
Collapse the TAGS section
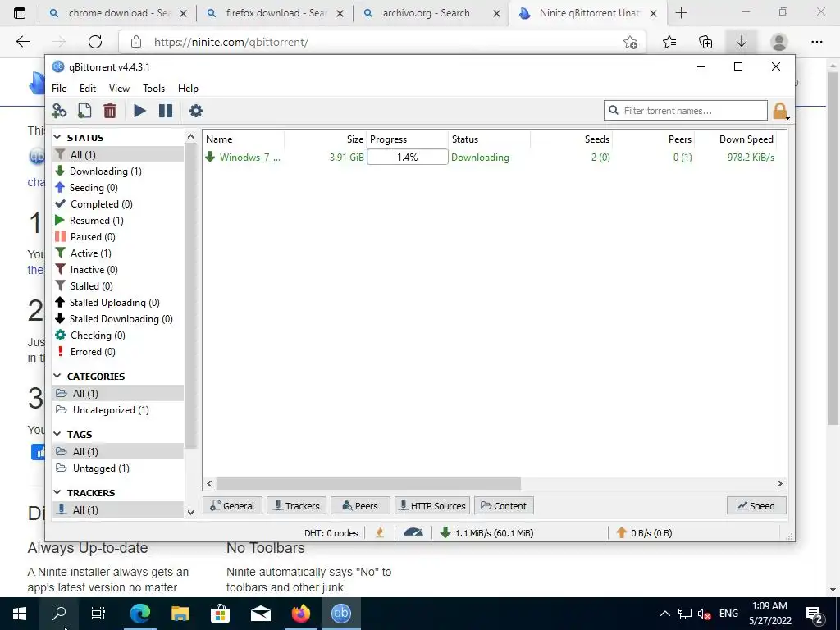click(x=57, y=434)
